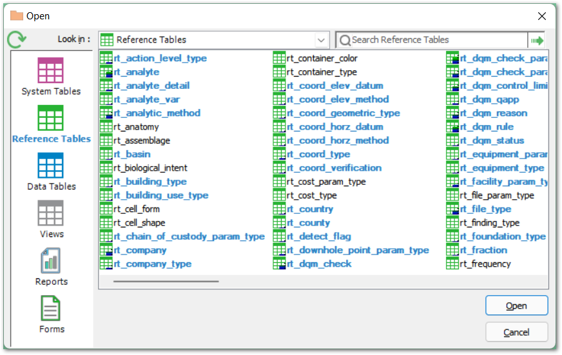Expand the Look in dropdown arrow

321,40
